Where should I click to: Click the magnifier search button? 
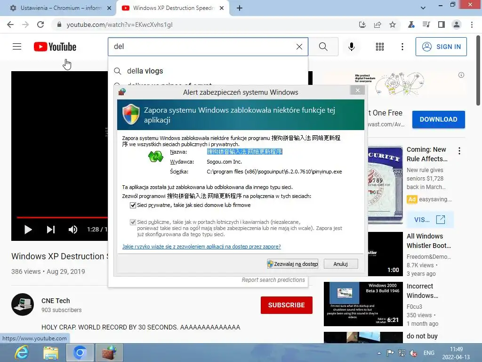point(323,47)
